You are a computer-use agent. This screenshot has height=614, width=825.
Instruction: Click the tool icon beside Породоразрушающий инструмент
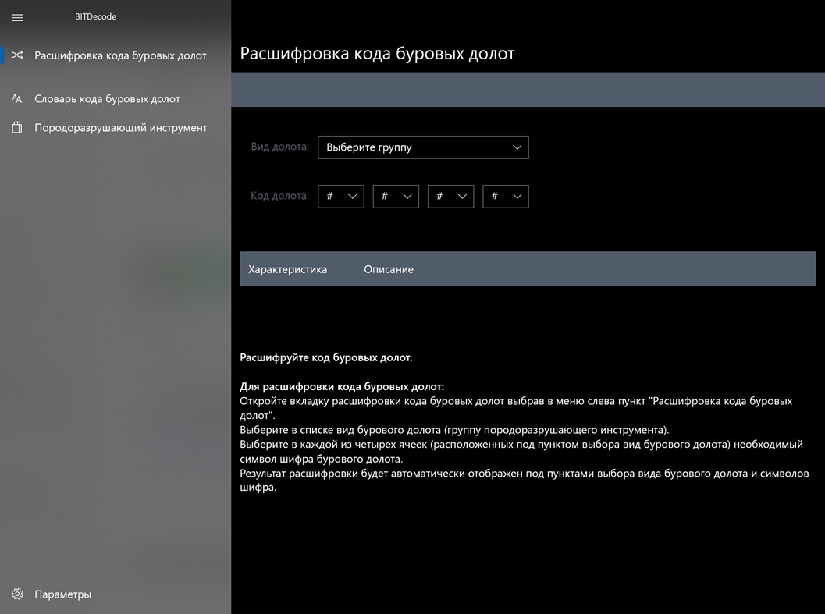click(x=17, y=127)
